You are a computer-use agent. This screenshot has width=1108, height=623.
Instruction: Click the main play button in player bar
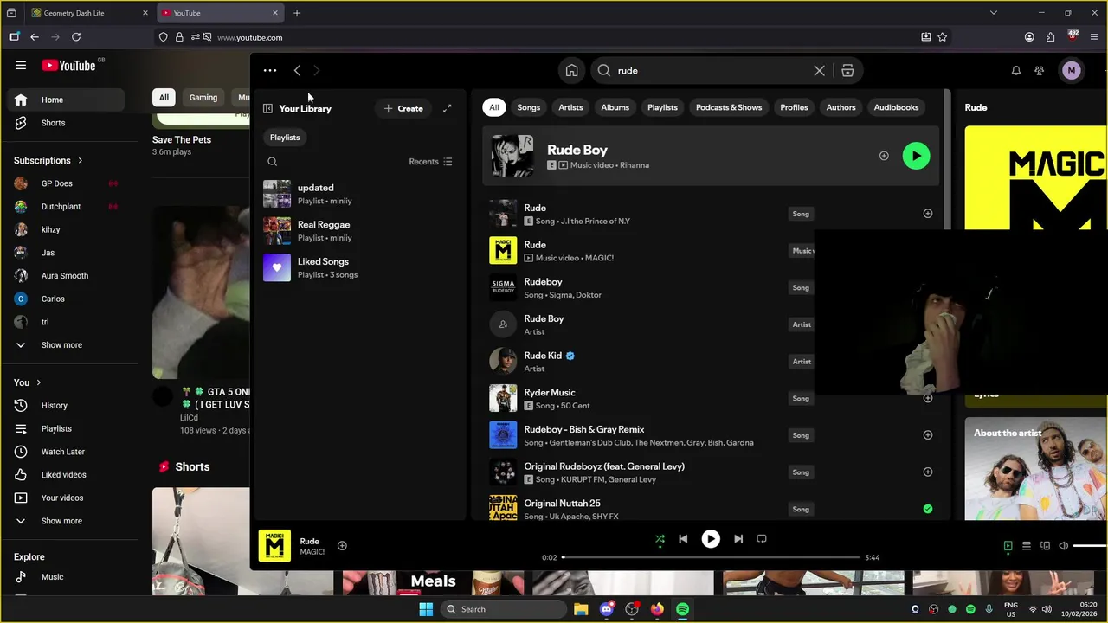[711, 539]
